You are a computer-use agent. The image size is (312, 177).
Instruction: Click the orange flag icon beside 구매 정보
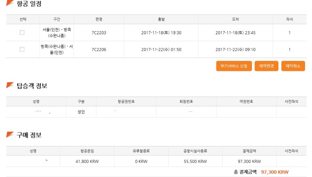tap(10, 135)
